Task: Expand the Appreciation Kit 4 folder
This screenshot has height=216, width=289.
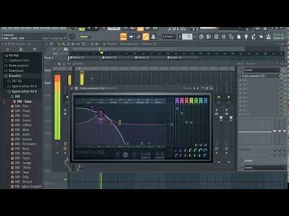Action: tap(22, 86)
